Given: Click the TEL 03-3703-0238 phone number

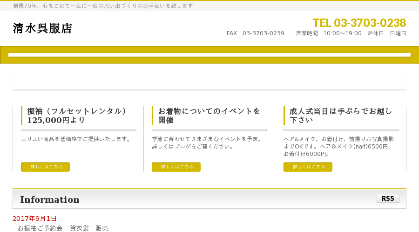Looking at the screenshot, I should (x=359, y=23).
